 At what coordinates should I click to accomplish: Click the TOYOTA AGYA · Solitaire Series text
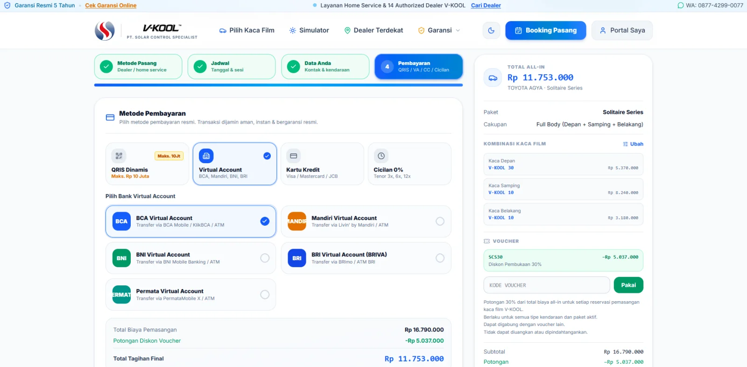click(x=545, y=88)
